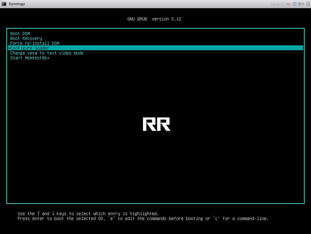The width and height of the screenshot is (311, 234).
Task: Click the RR logo in the center
Action: (156, 124)
